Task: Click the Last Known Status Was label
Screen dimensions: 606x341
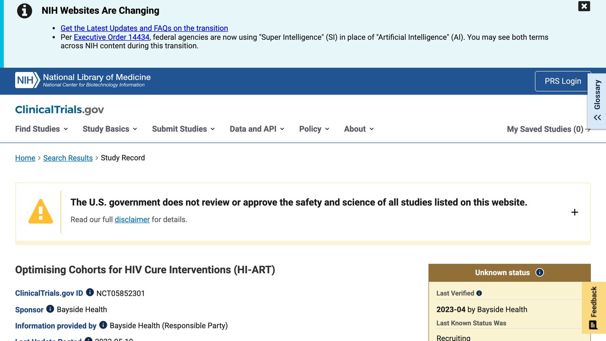Action: pos(472,323)
